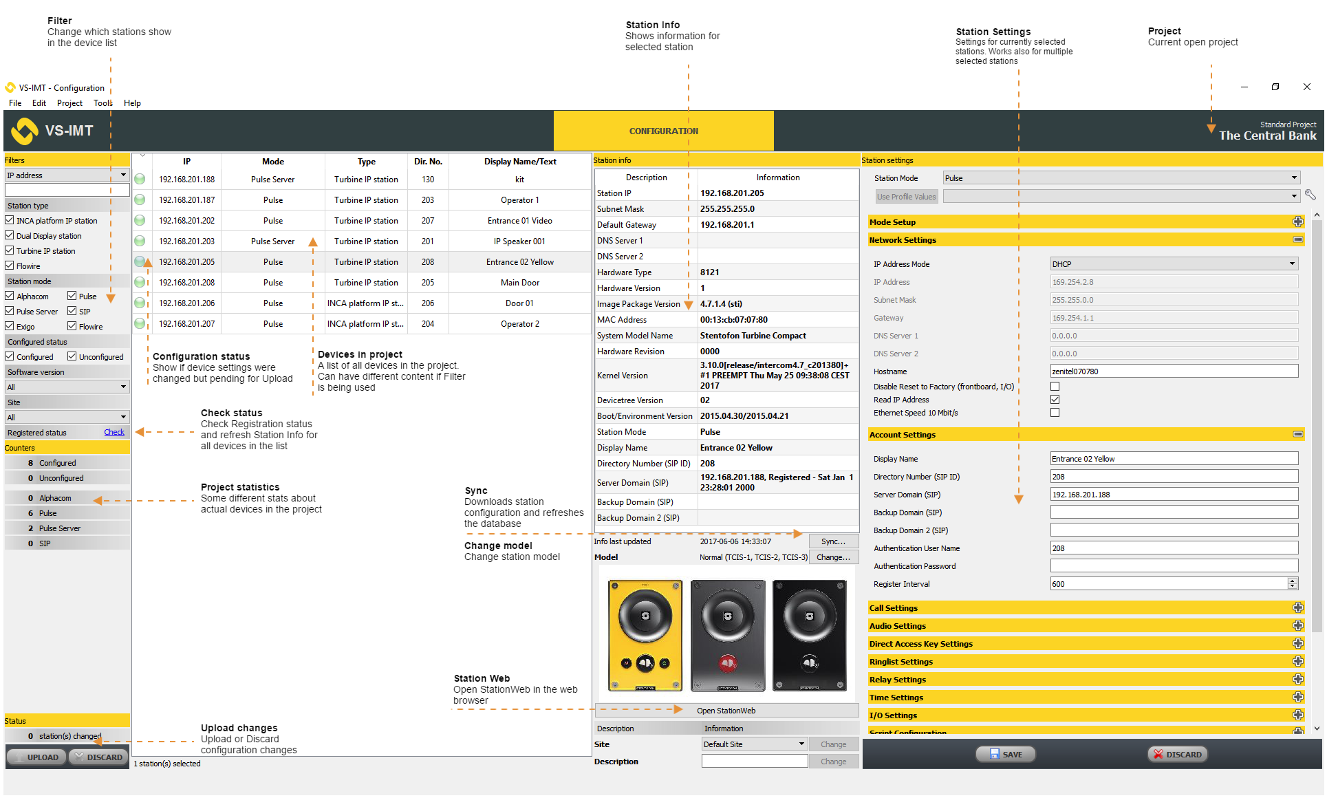Expand Mode Setup with plus icon
The width and height of the screenshot is (1338, 809).
(1297, 222)
